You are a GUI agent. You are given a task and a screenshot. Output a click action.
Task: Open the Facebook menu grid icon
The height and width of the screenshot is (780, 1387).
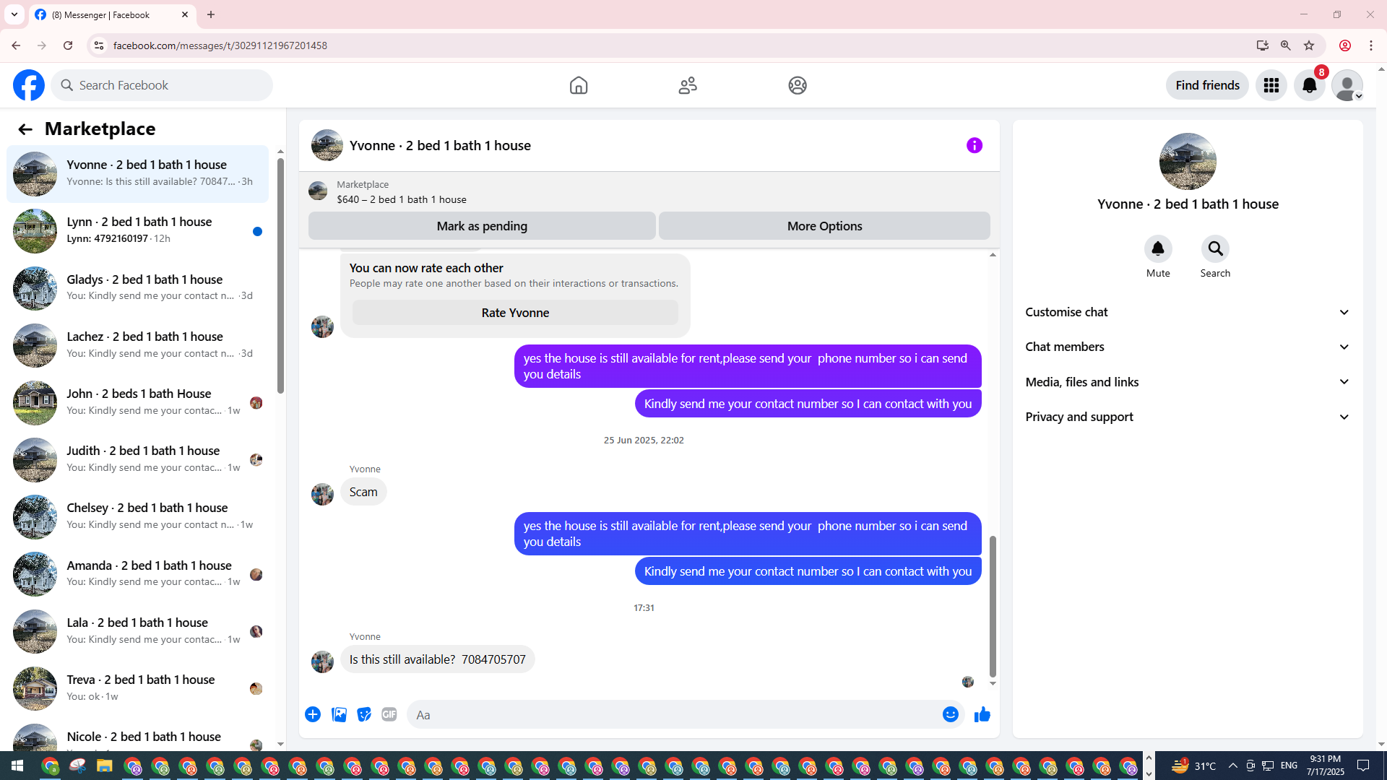click(x=1271, y=85)
